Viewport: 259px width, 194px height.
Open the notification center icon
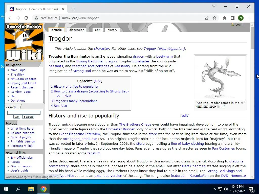[x=251, y=189]
